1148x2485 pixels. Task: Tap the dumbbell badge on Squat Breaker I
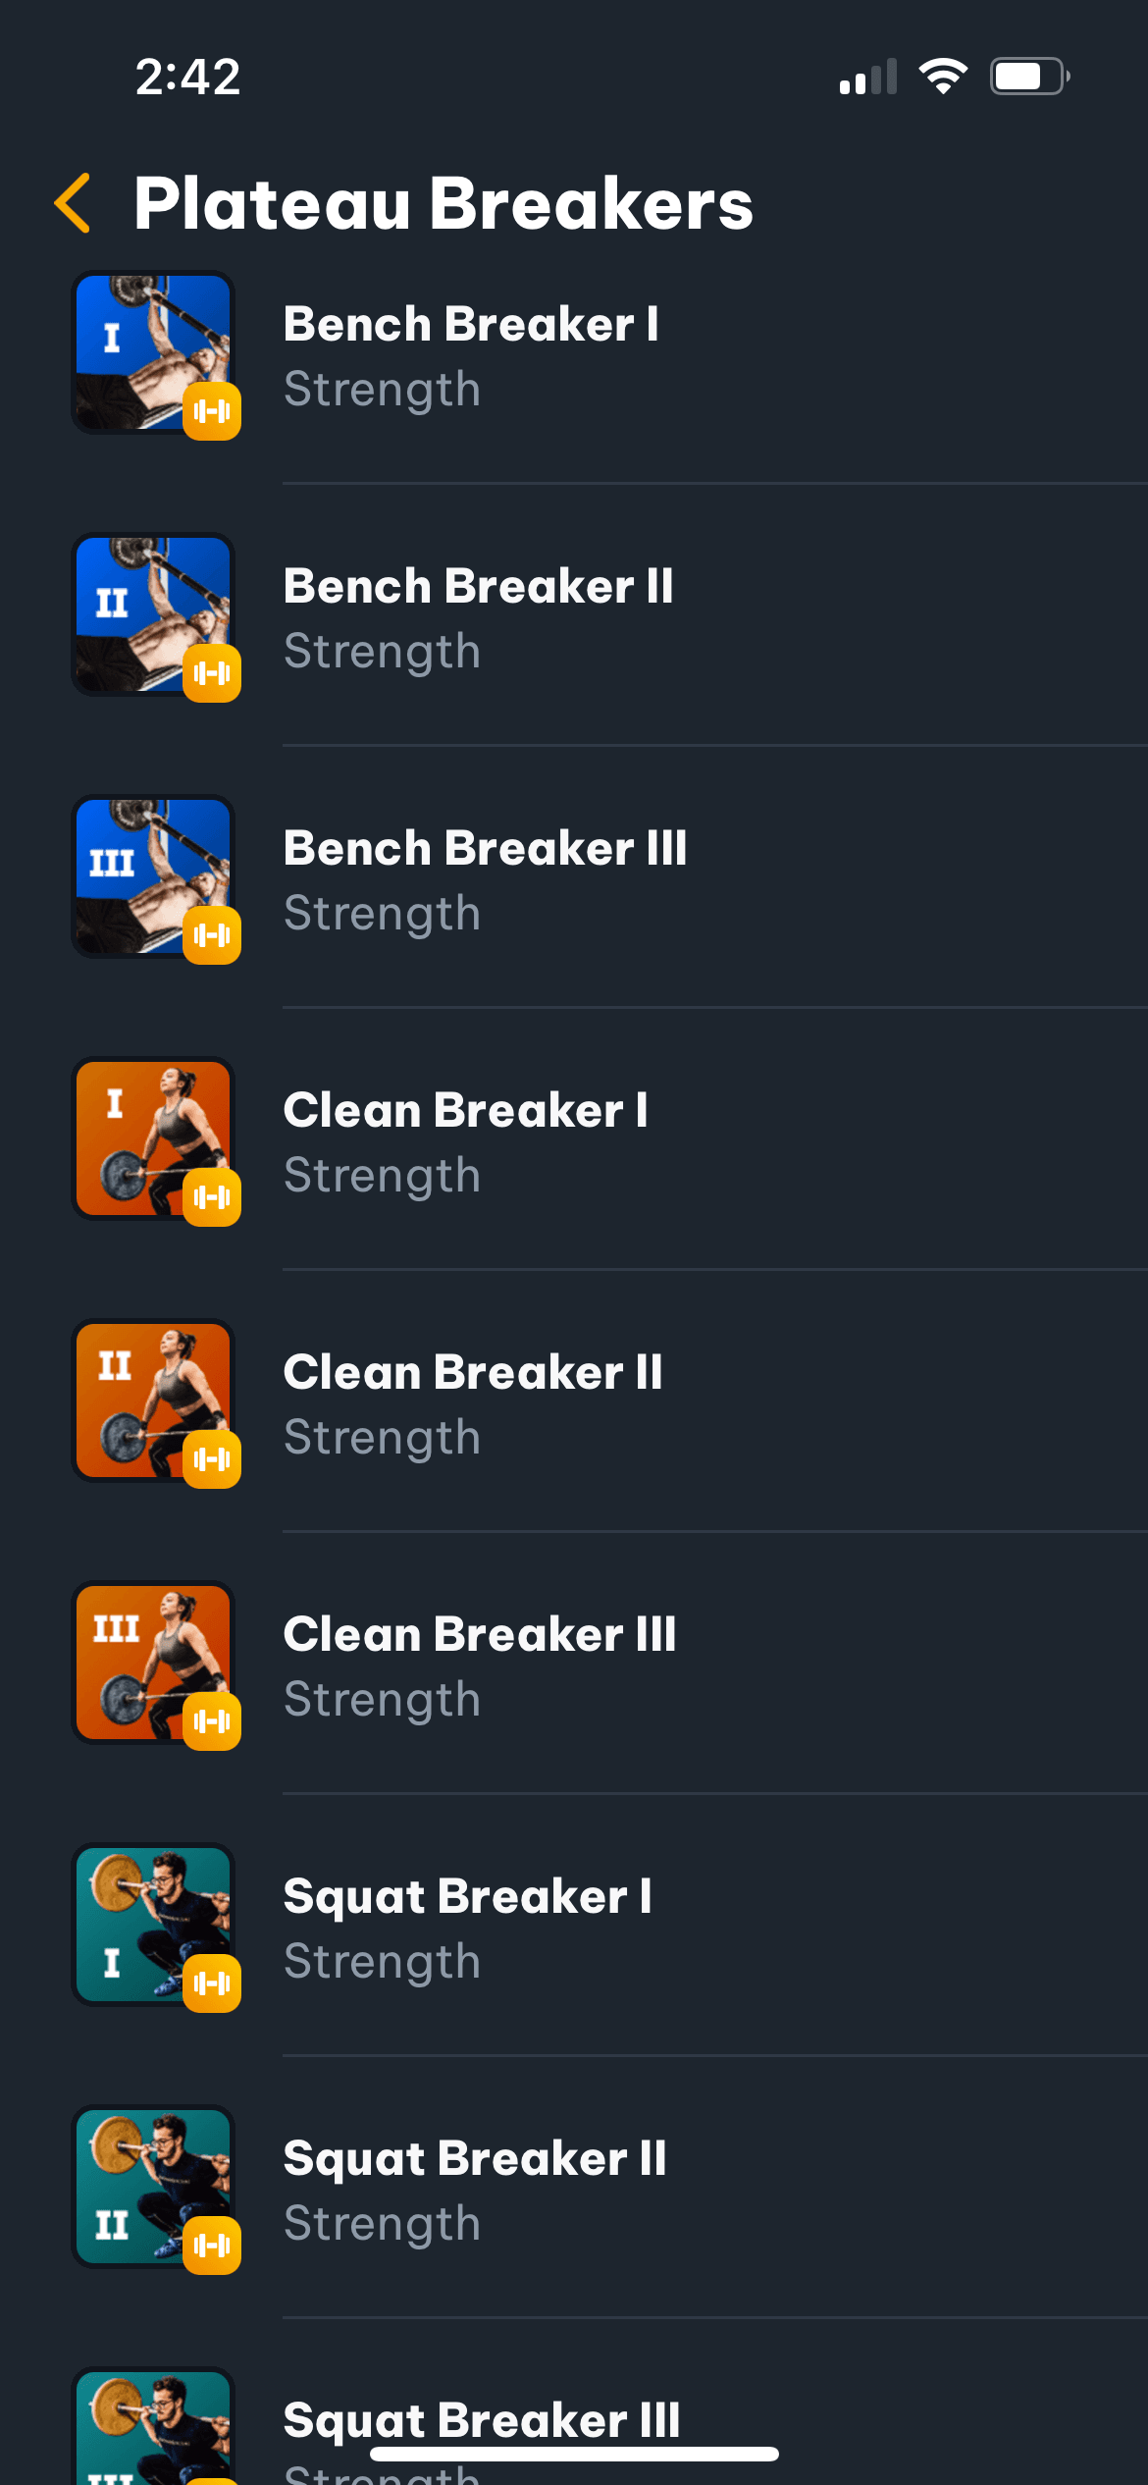(211, 1984)
